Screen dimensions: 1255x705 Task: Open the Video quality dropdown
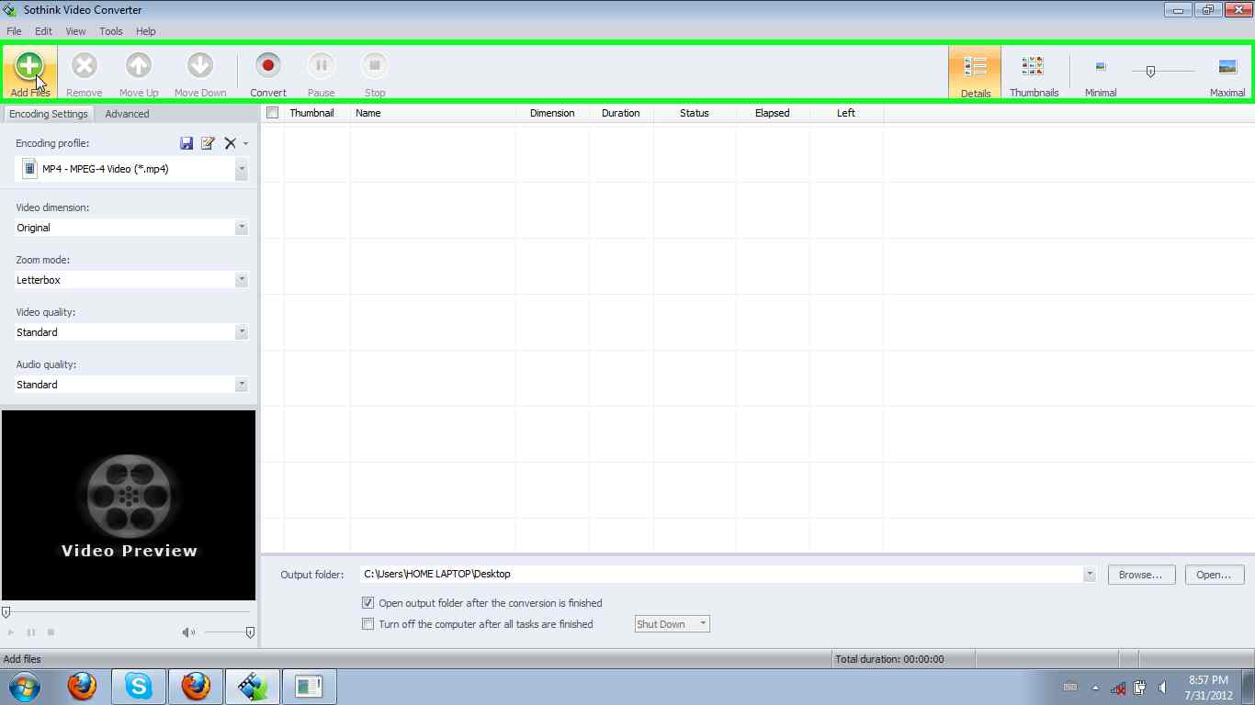pos(241,332)
